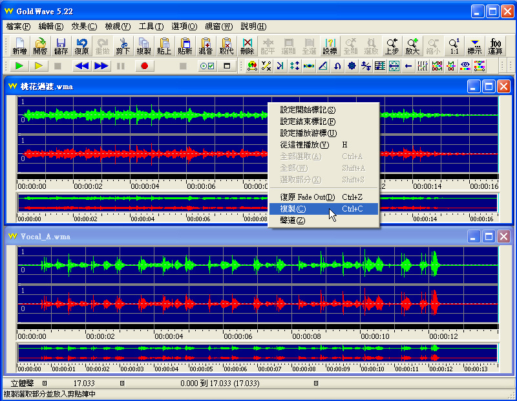Click the blue rewind button
Image resolution: width=517 pixels, height=401 pixels.
[82, 66]
